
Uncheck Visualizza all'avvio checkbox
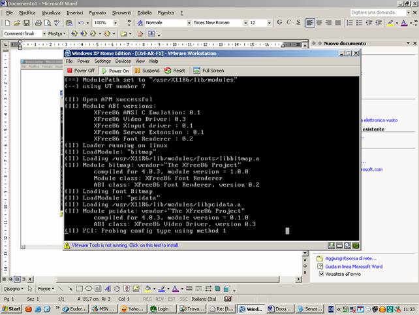322,274
